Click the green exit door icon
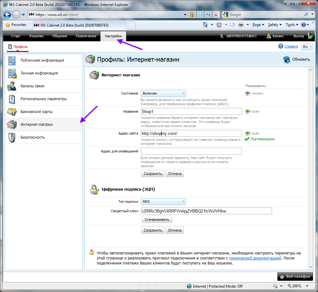 [x=310, y=36]
